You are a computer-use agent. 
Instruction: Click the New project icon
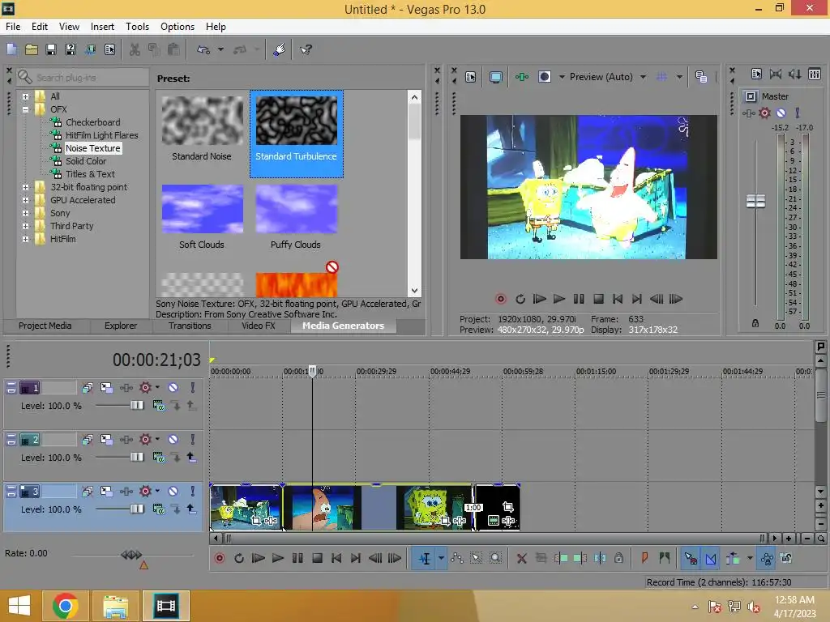11,49
